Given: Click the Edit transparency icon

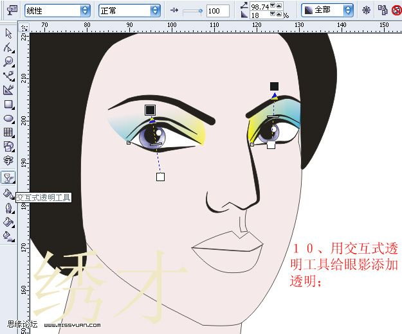Looking at the screenshot, I should [12, 10].
